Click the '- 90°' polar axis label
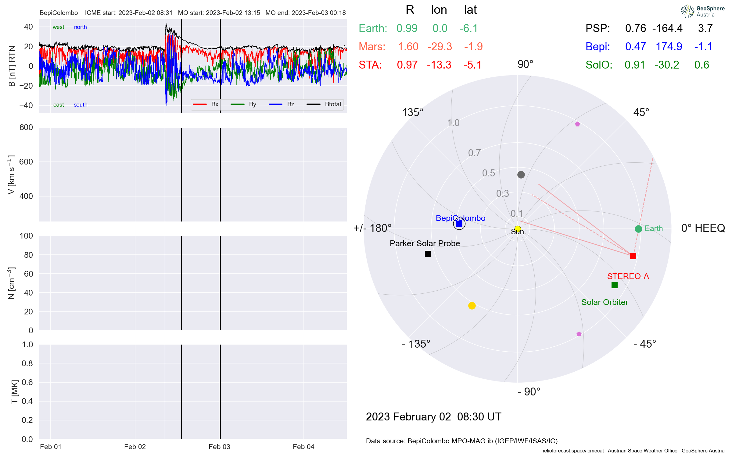Viewport: 732px width, 457px height. (x=529, y=392)
